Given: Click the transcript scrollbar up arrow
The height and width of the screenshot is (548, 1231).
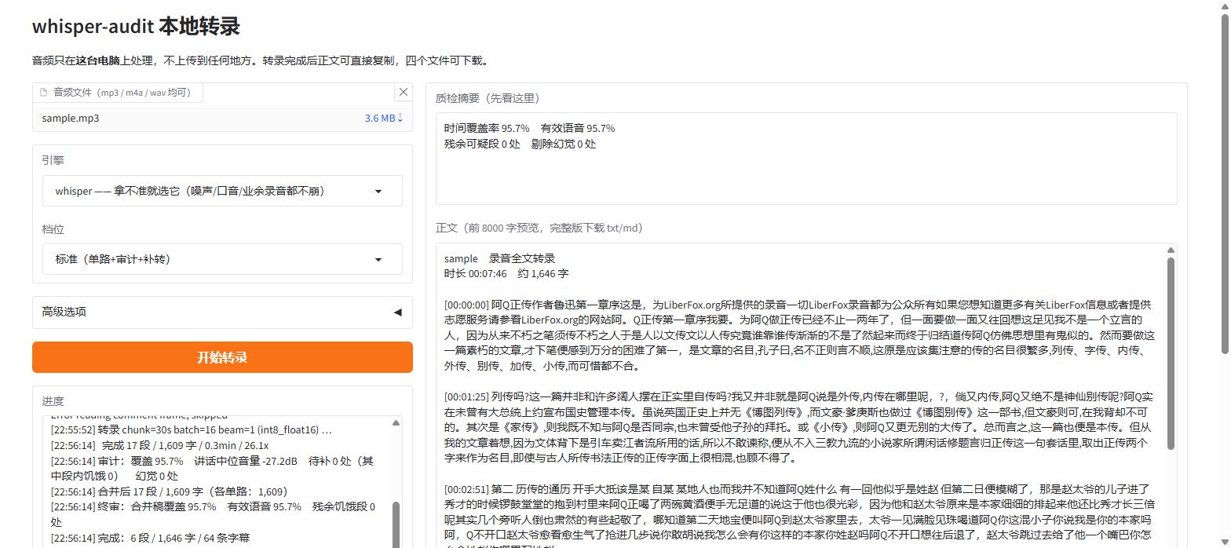Looking at the screenshot, I should pos(1171,250).
